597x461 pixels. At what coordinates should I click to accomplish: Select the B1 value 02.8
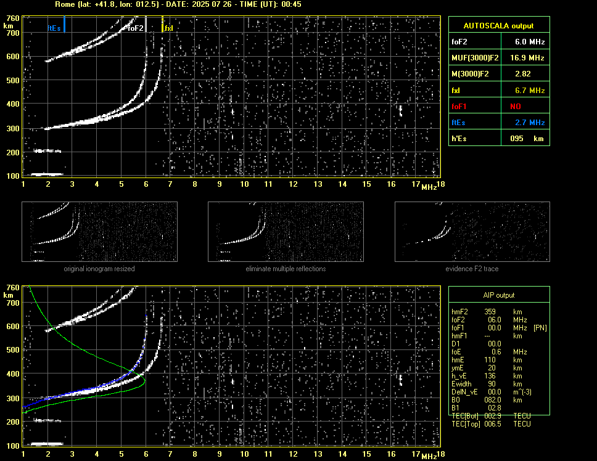[x=494, y=408]
